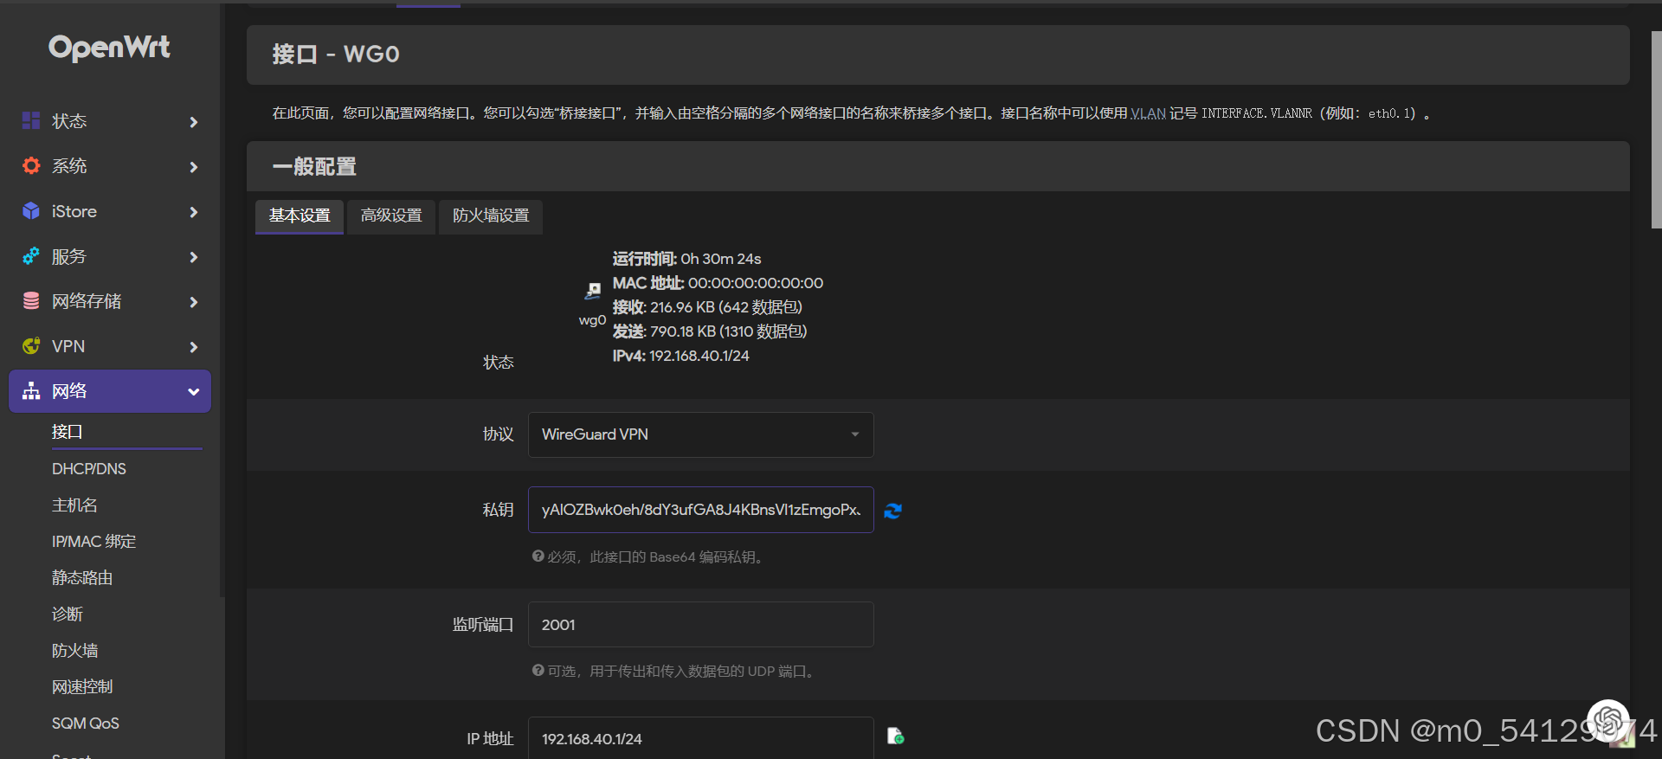Expand the VPN menu chevron
The image size is (1662, 759).
[x=194, y=347]
